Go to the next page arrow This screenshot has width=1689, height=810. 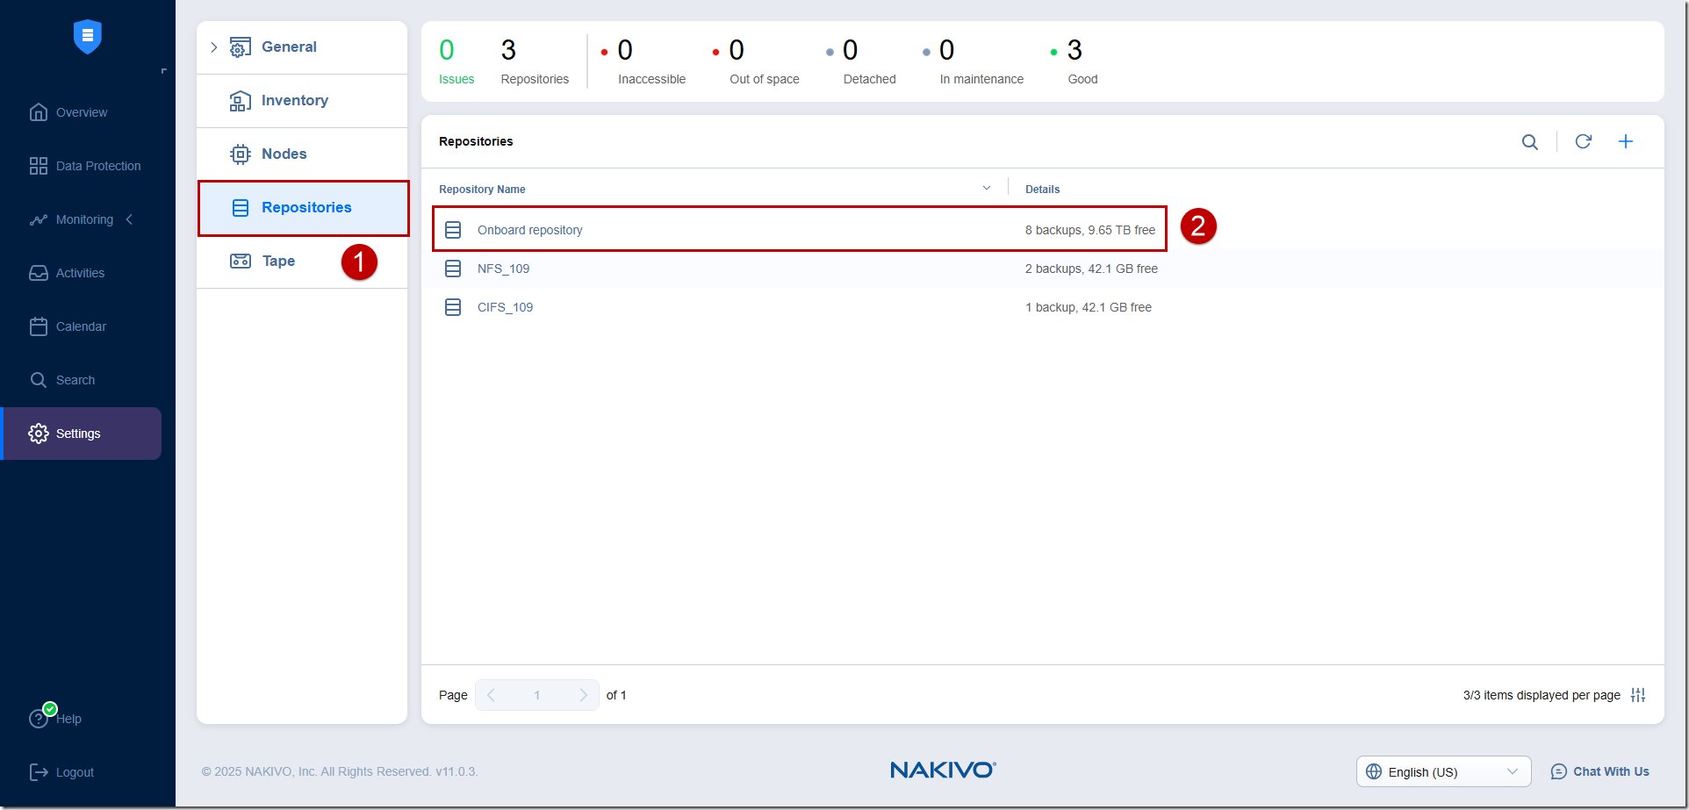pyautogui.click(x=584, y=695)
